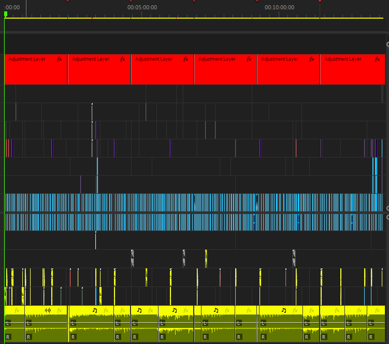Click fx badge beside the first music note
The width and height of the screenshot is (389, 344).
(106, 310)
